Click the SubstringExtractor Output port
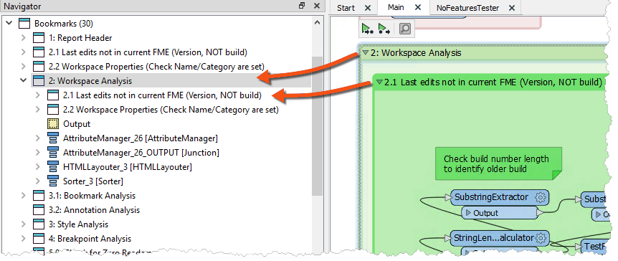The width and height of the screenshot is (618, 261). point(499,213)
